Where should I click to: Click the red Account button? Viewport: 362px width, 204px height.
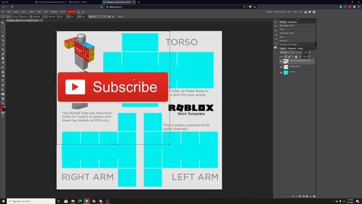71,12
